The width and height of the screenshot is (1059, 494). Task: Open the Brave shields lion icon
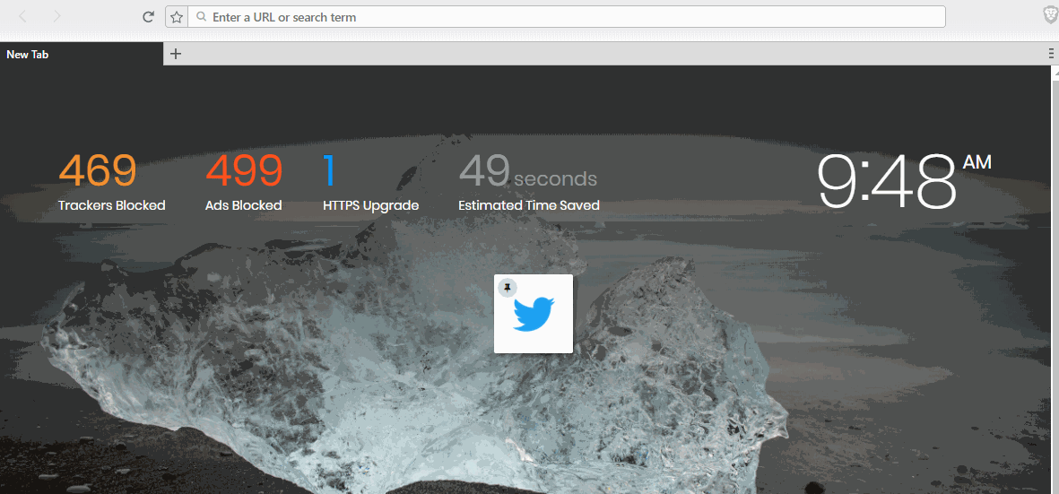(1051, 17)
